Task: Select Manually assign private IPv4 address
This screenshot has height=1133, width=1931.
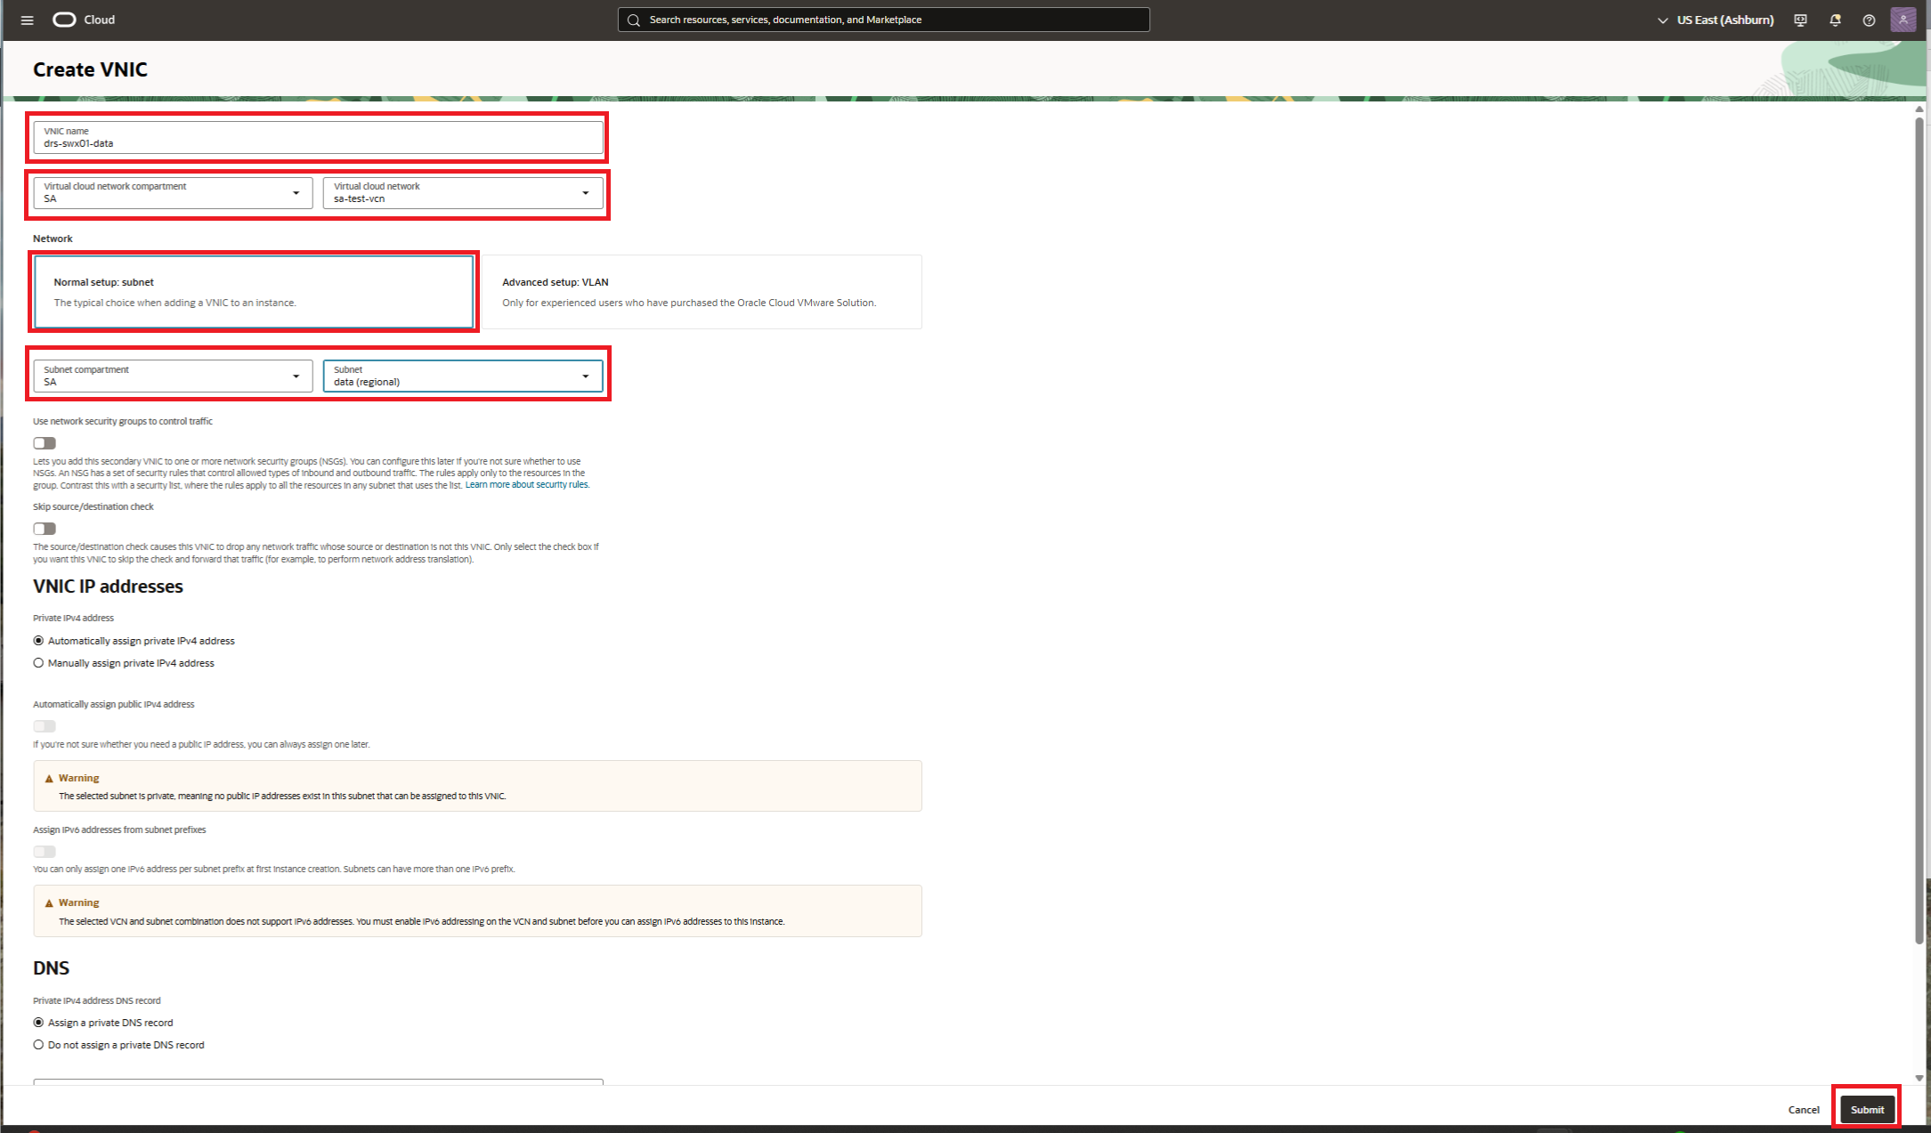Action: (38, 662)
